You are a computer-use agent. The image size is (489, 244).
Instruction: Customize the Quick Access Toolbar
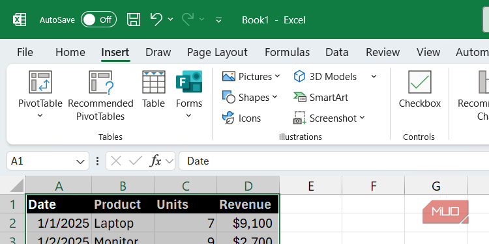219,20
